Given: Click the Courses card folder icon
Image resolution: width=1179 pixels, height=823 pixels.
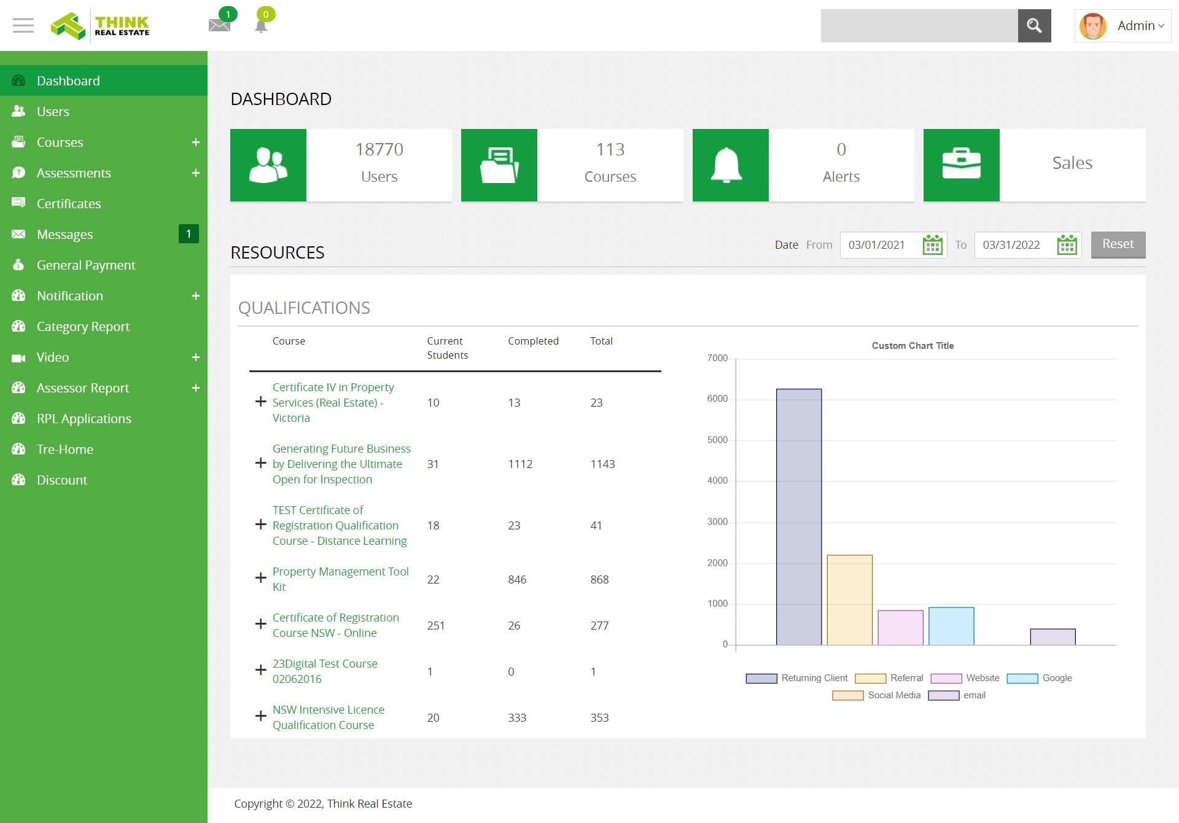Looking at the screenshot, I should (499, 165).
